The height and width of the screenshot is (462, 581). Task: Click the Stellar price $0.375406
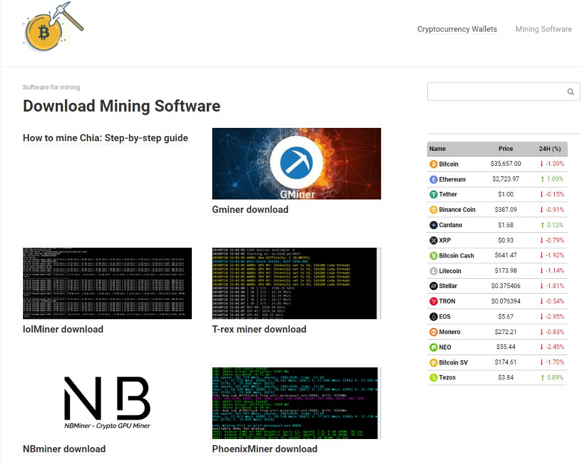click(x=505, y=286)
